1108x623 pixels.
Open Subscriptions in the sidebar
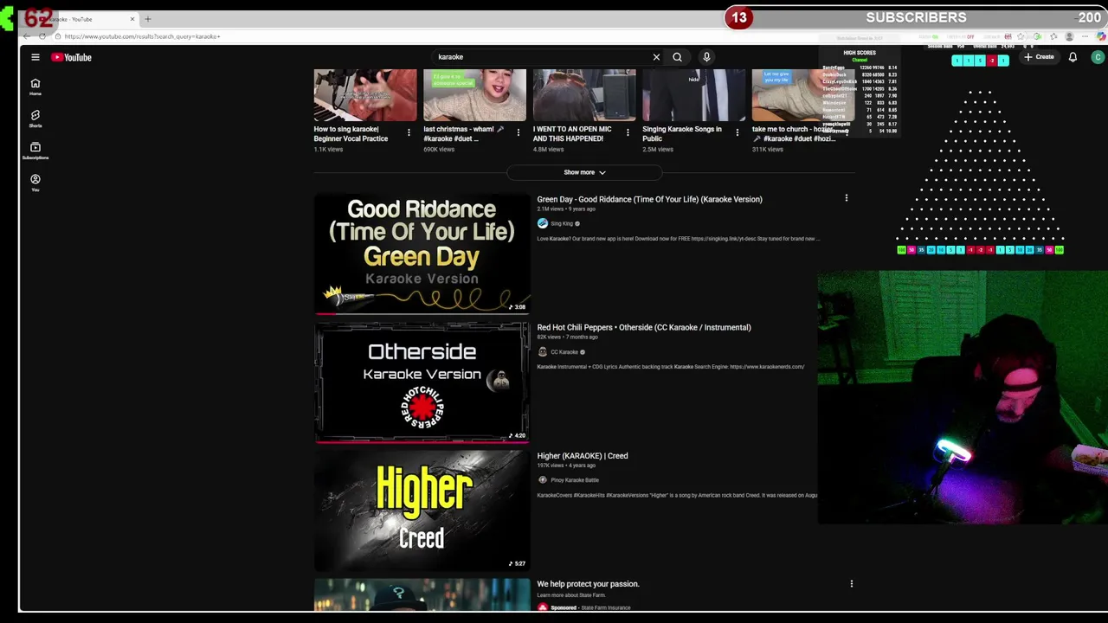[35, 151]
